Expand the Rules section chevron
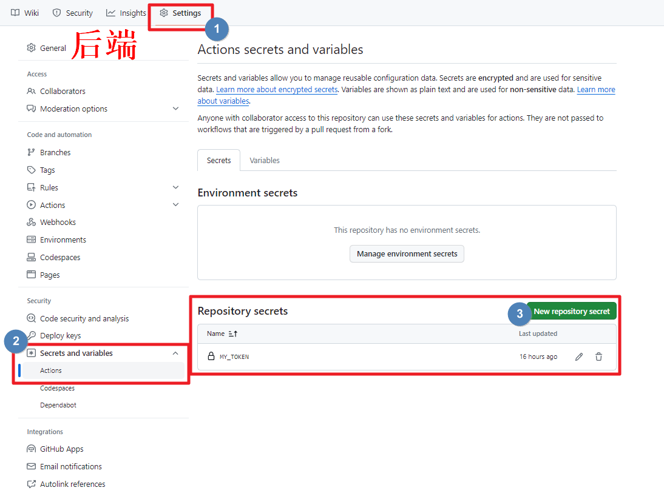Viewport: 664px width, 499px height. tap(175, 188)
